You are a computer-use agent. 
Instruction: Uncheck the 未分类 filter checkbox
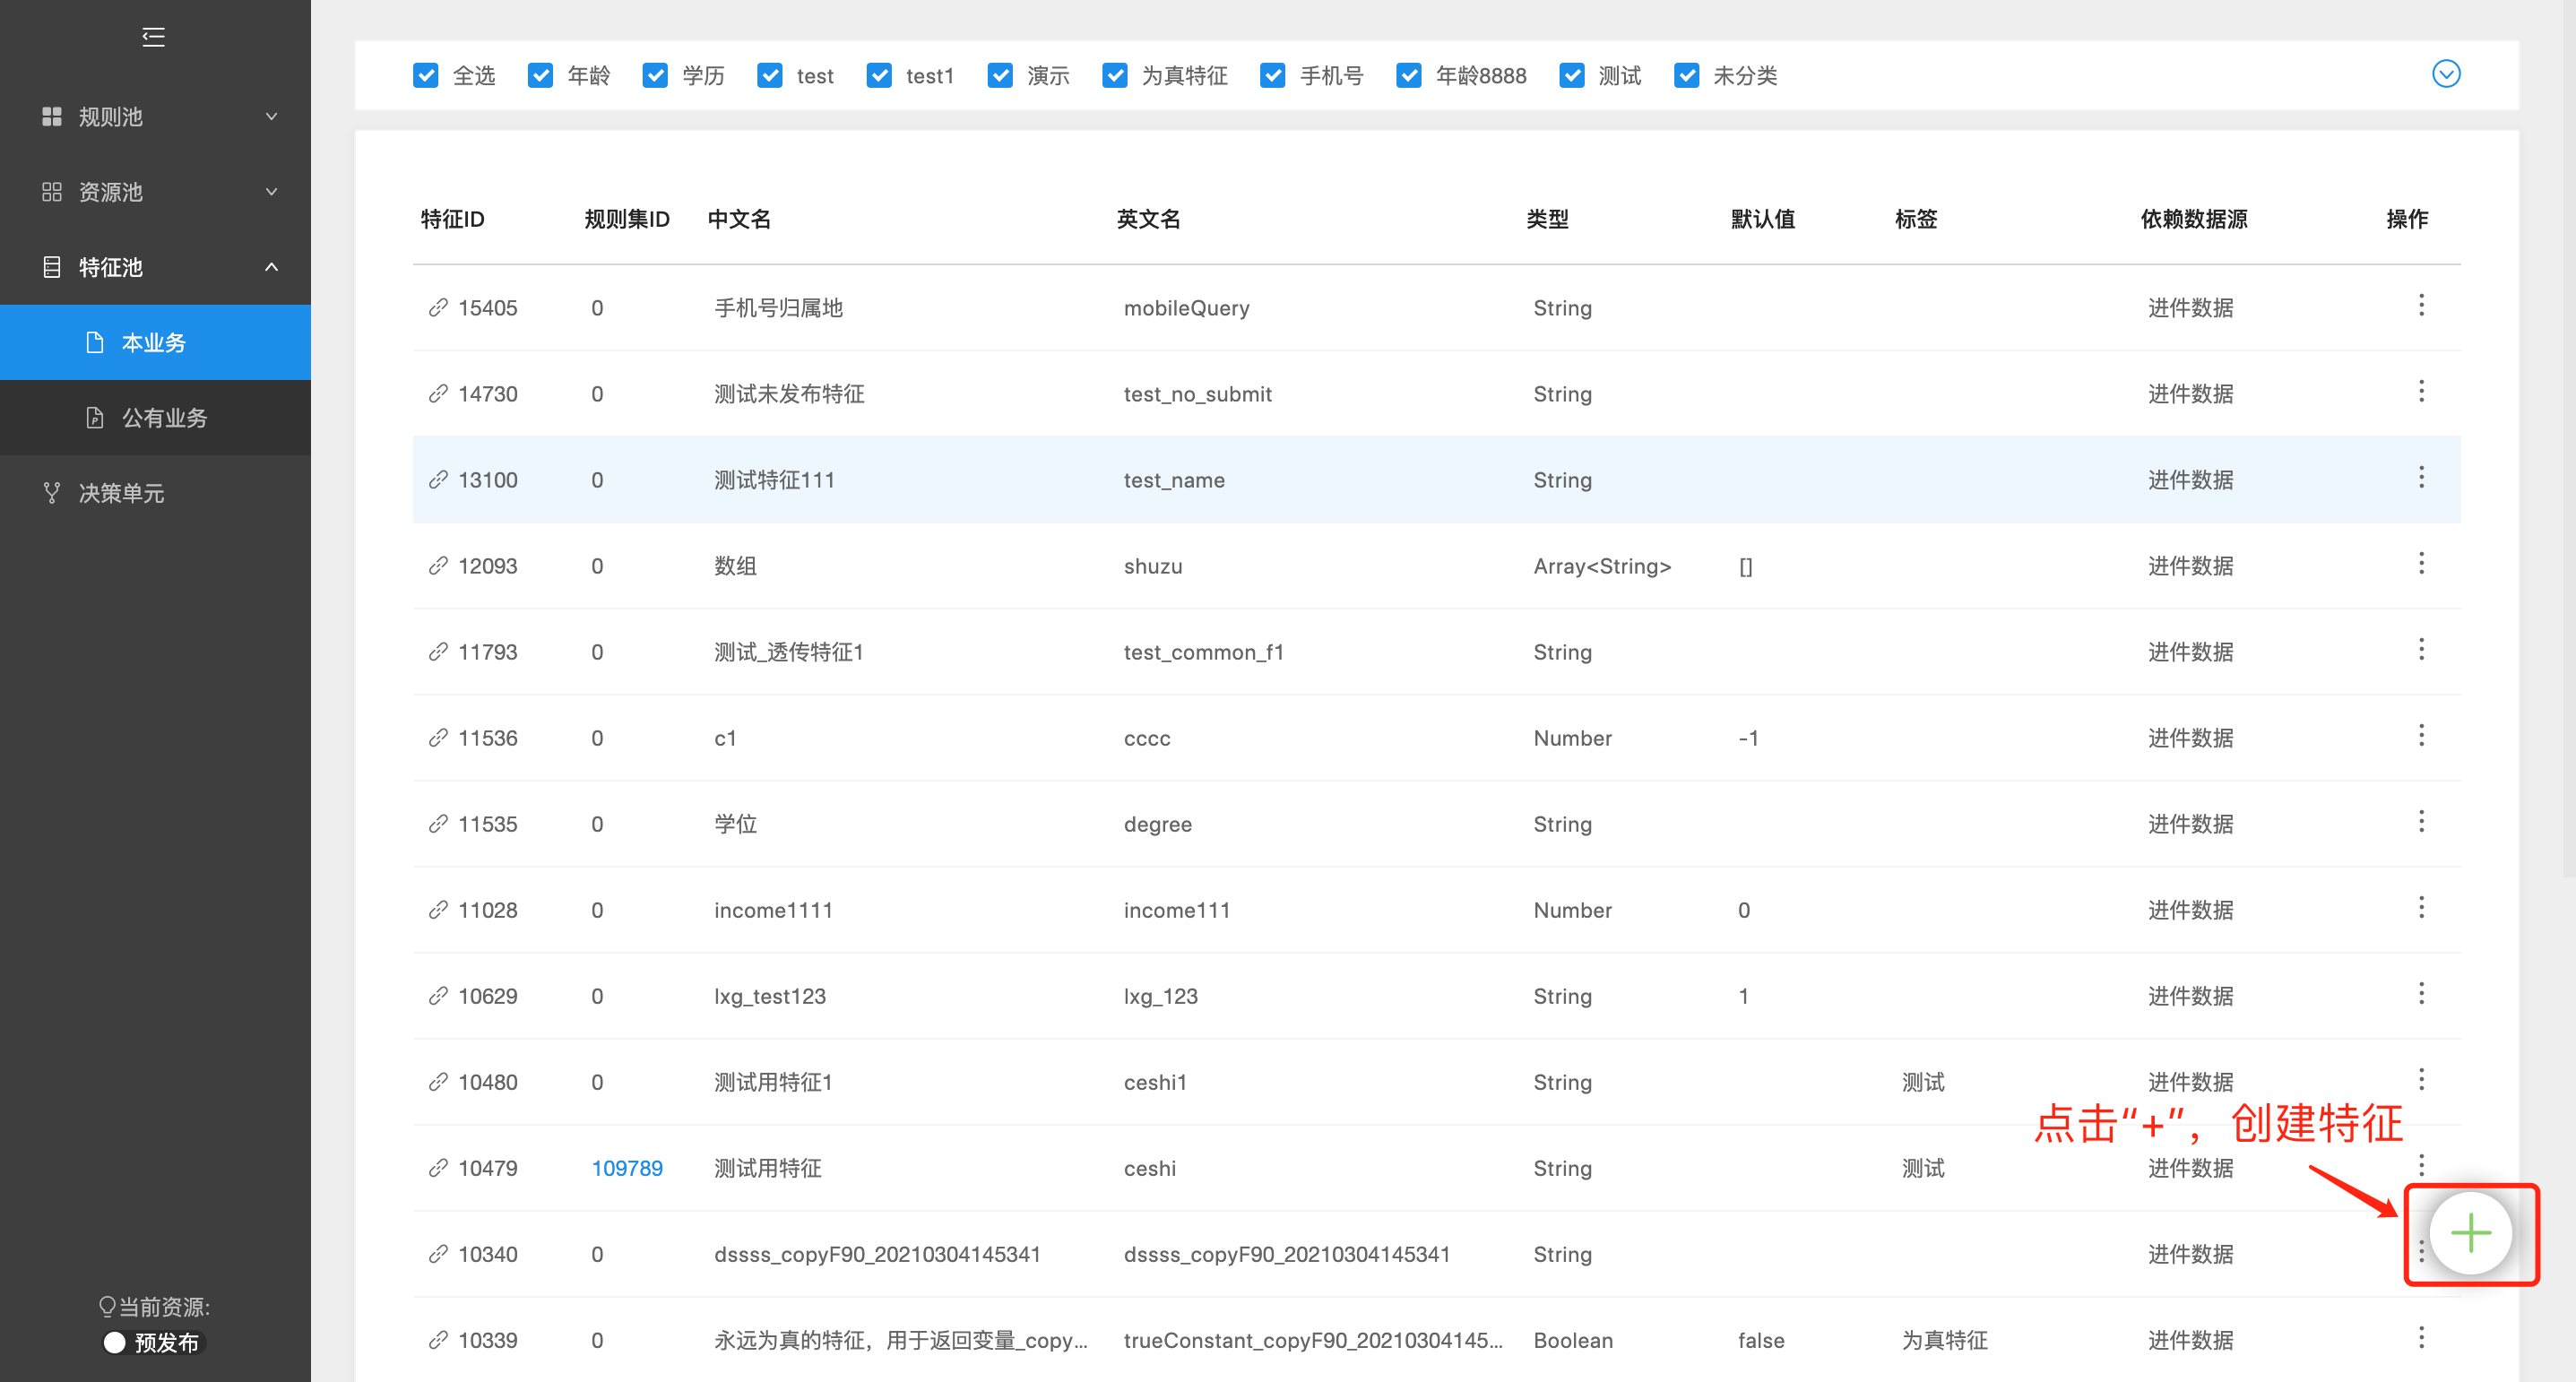point(1687,75)
